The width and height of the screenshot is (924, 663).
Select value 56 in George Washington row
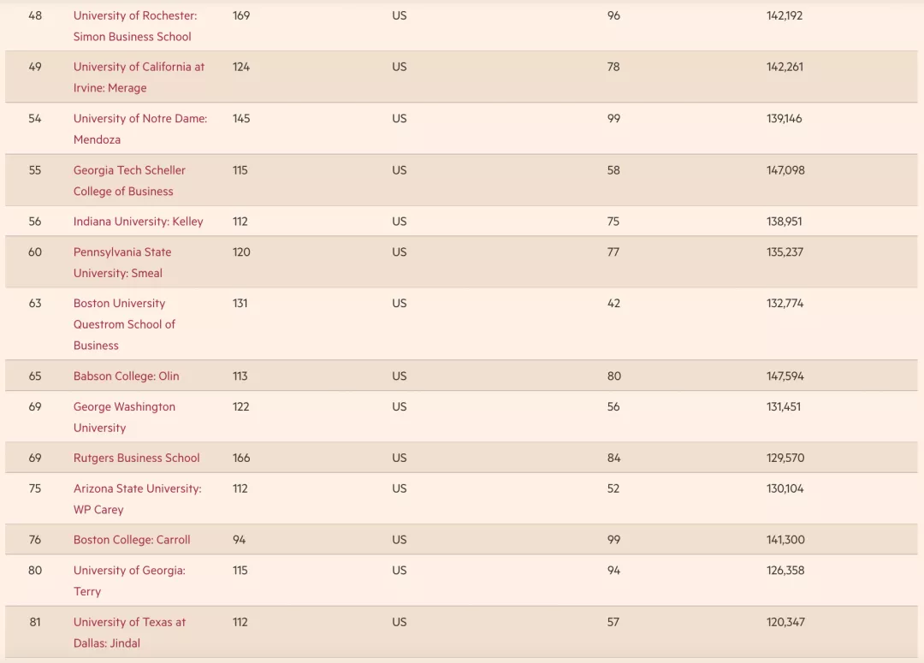pos(613,406)
